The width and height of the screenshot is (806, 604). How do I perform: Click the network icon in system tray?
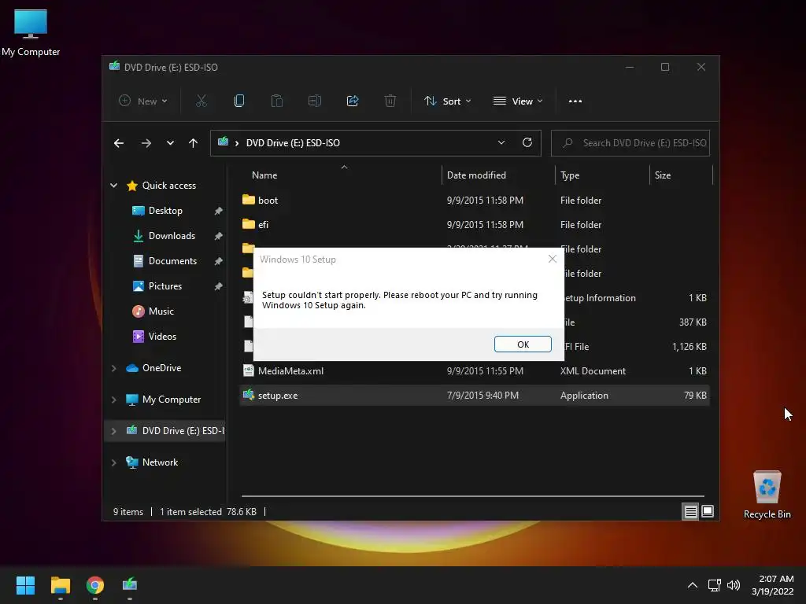[x=714, y=585]
